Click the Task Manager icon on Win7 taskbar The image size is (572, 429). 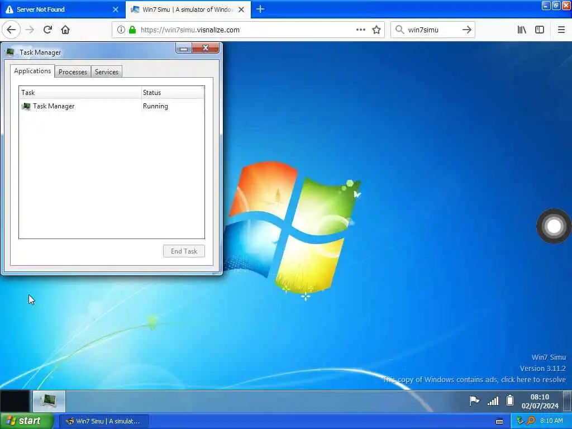coord(49,401)
